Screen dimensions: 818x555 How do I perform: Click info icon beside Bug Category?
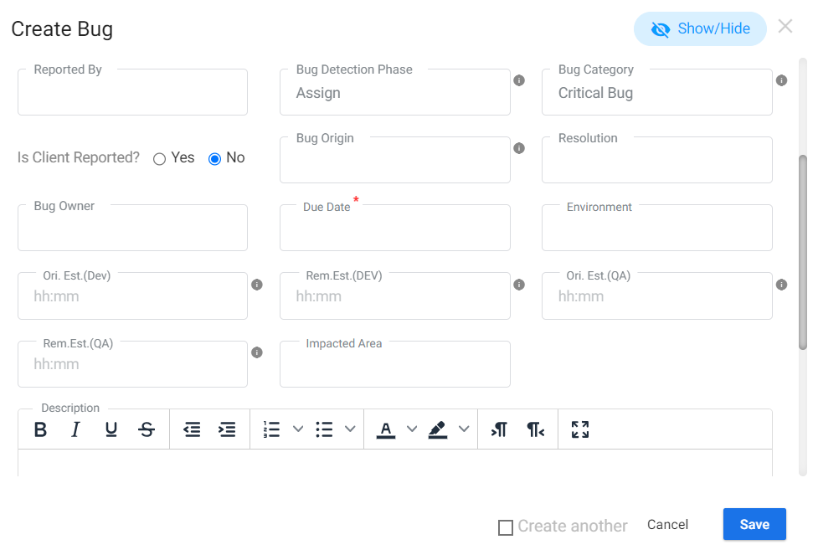(x=781, y=80)
